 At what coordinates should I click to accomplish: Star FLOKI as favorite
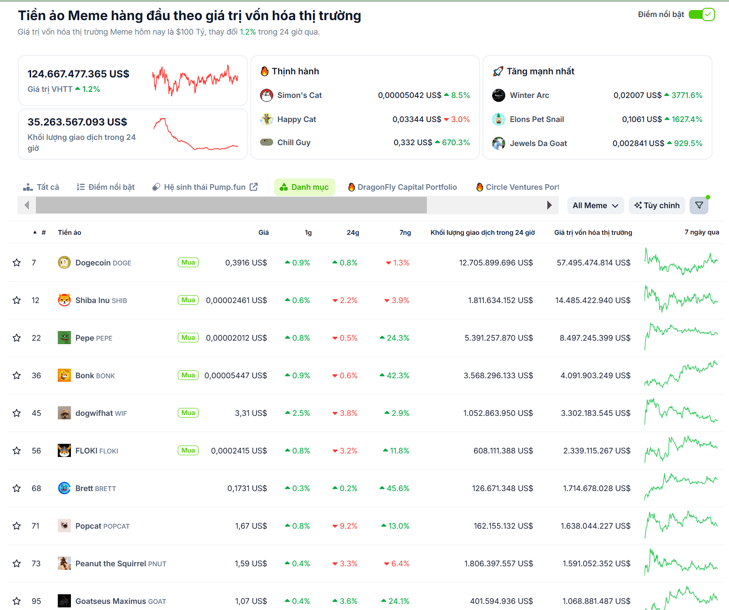17,450
